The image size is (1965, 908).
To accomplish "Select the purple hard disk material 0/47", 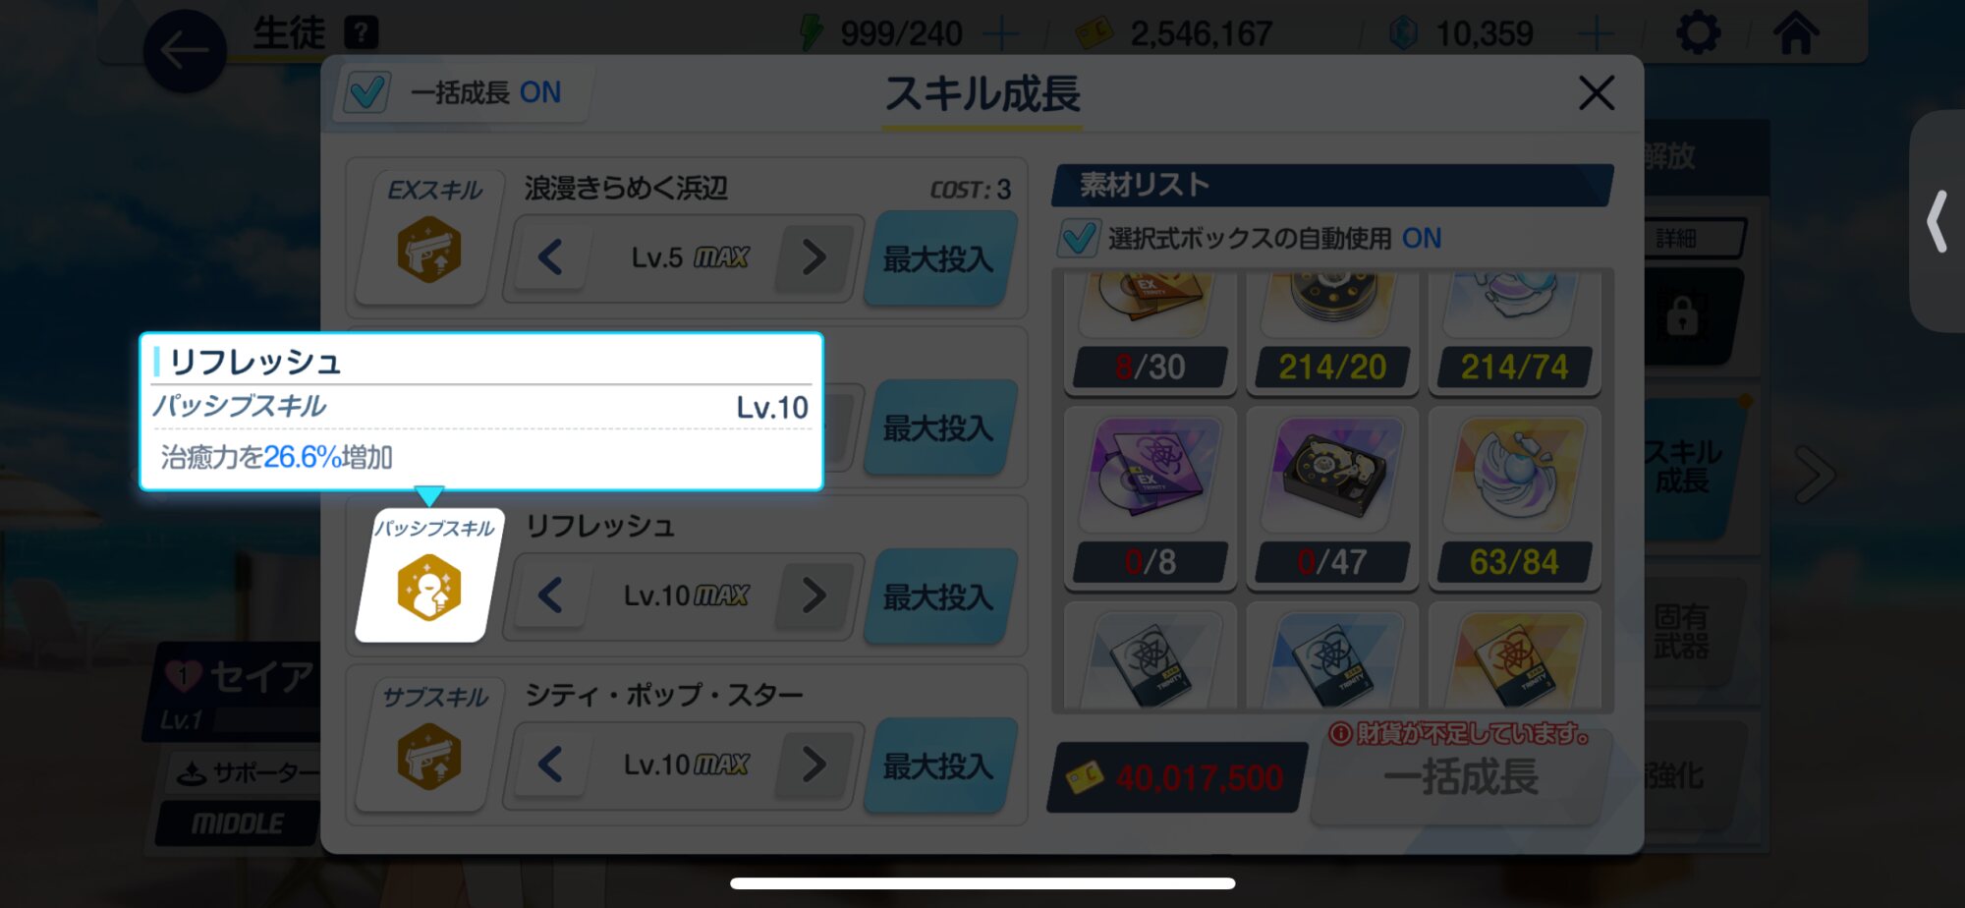I will (1332, 497).
